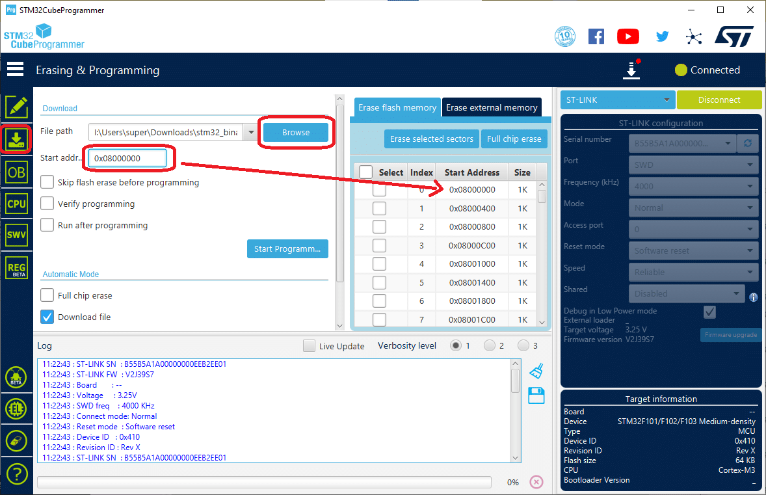The image size is (766, 495).
Task: Open the file path dropdown arrow
Action: 251,132
